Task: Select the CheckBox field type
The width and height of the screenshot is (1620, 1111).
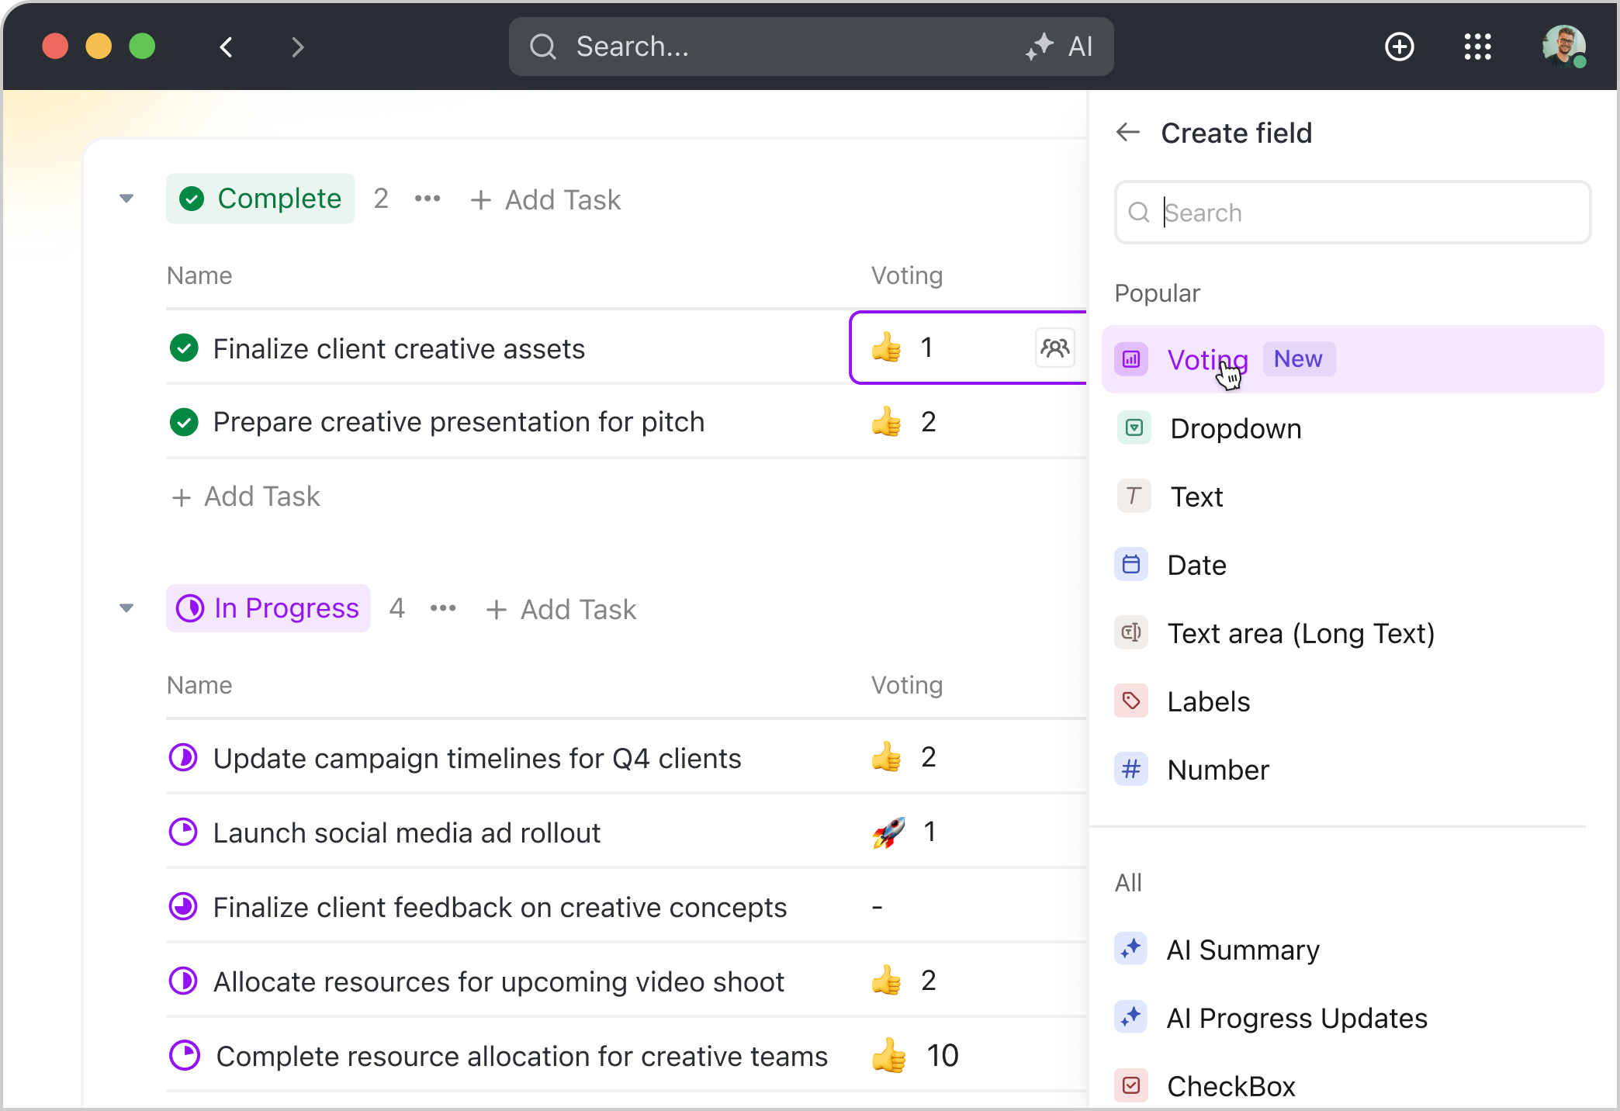Action: [x=1352, y=1086]
